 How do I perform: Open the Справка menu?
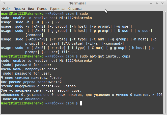point(75,9)
